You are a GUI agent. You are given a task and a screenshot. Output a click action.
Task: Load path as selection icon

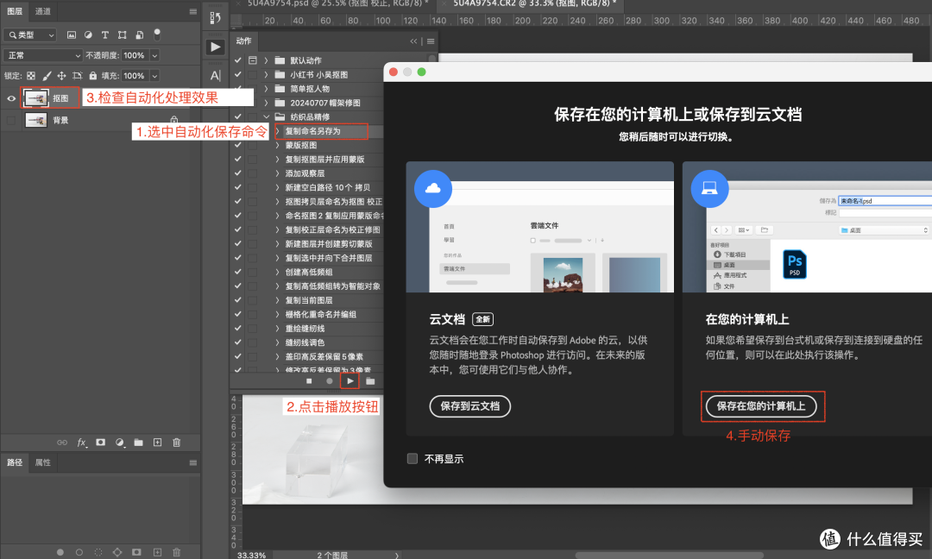pyautogui.click(x=98, y=552)
